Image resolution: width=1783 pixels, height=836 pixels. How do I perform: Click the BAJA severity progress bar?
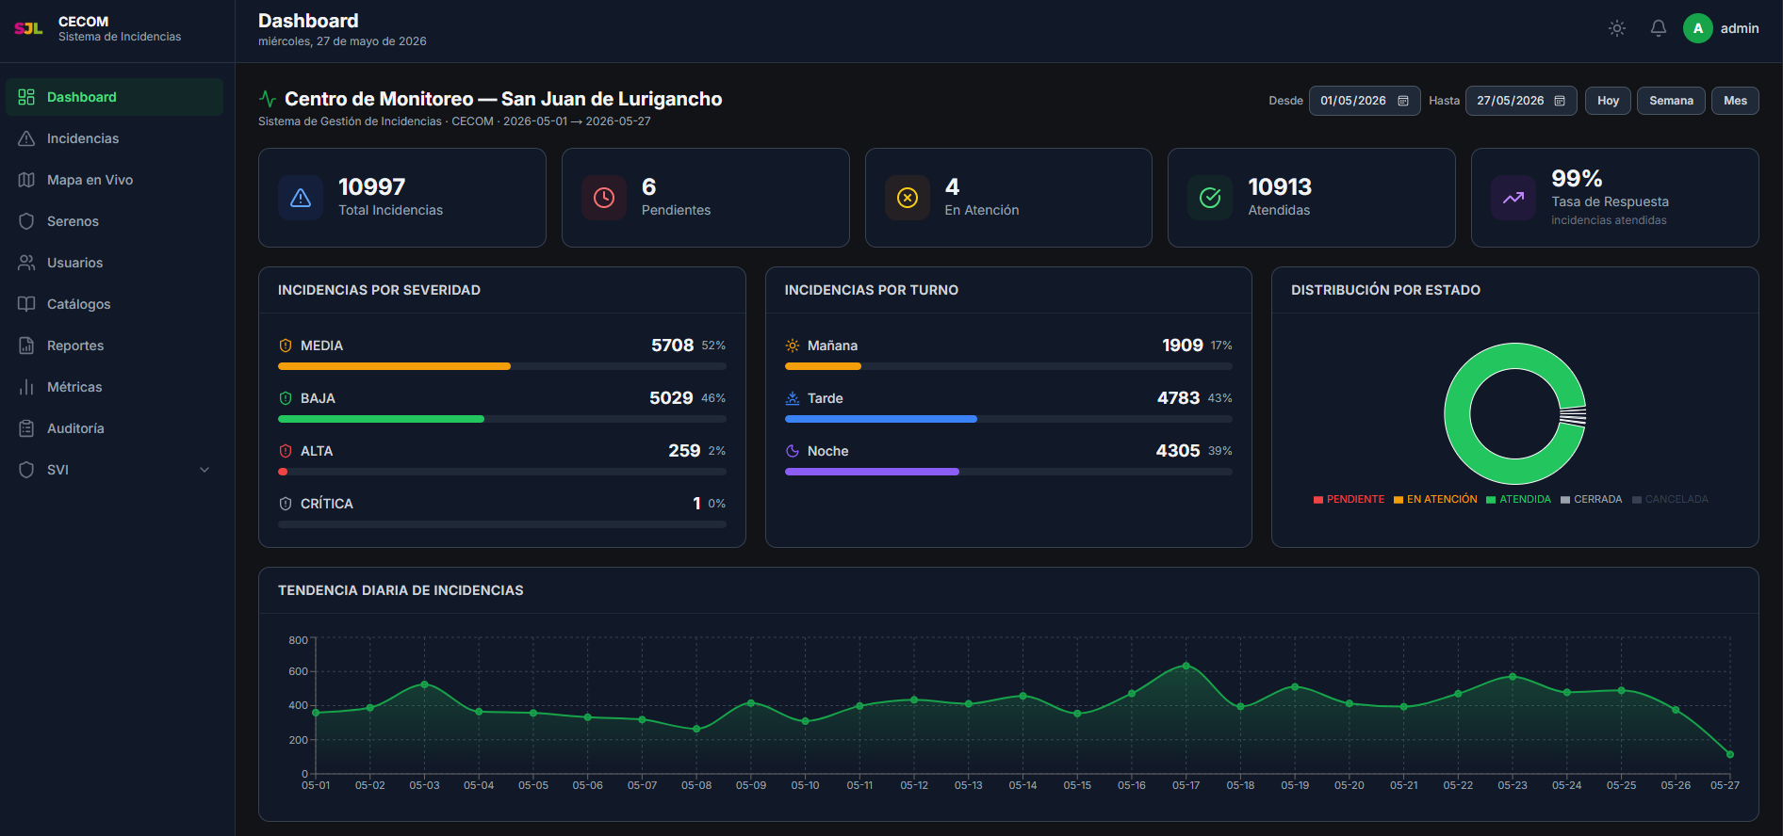tap(502, 419)
